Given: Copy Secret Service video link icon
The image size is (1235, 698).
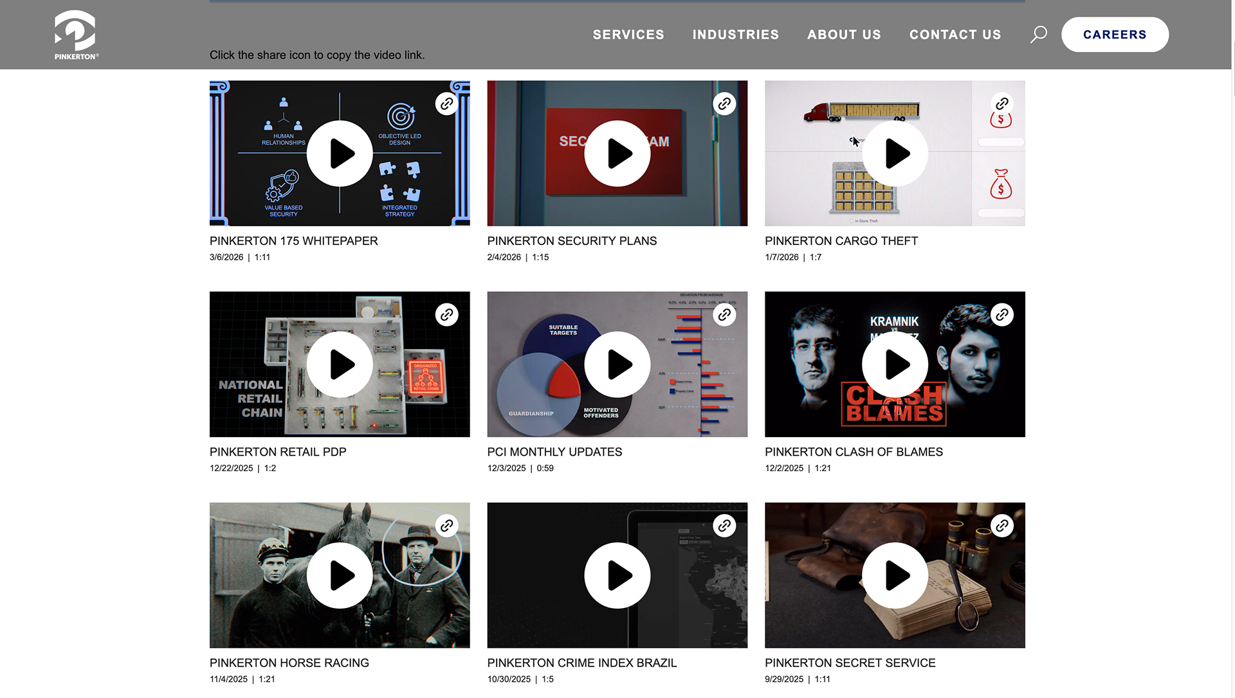Looking at the screenshot, I should tap(1002, 525).
